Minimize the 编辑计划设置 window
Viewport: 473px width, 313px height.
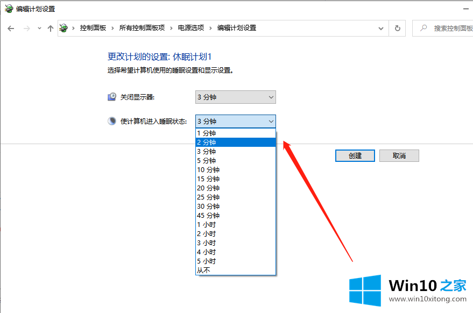click(x=466, y=9)
